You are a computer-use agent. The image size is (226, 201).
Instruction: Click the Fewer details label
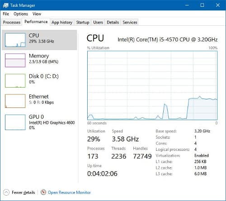tap(24, 192)
